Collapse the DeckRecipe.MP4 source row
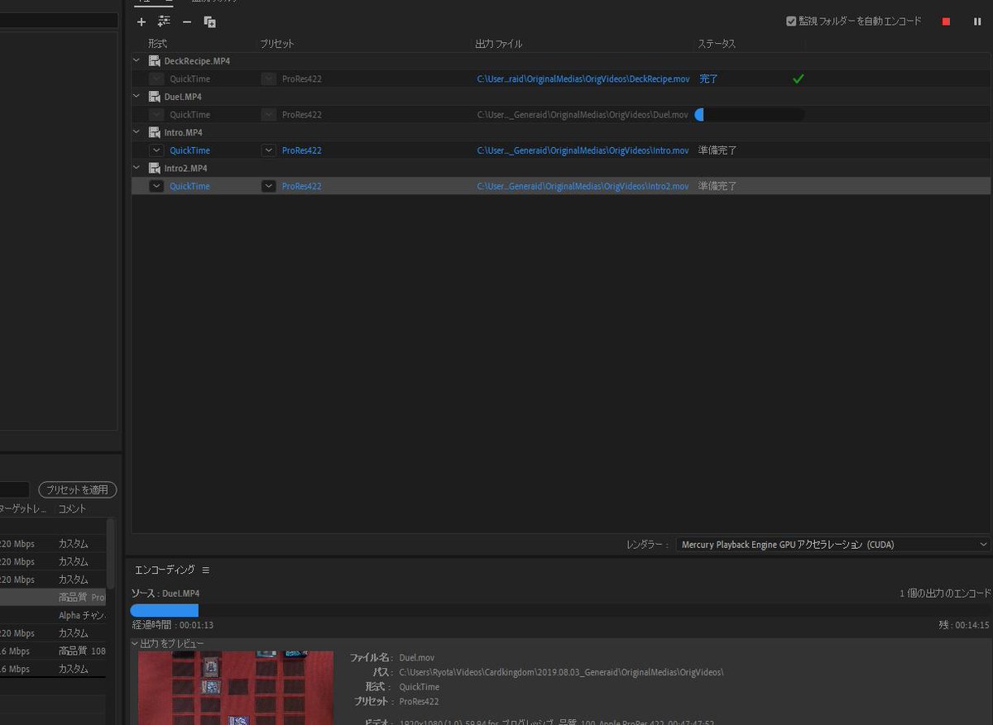993x725 pixels. pos(137,60)
